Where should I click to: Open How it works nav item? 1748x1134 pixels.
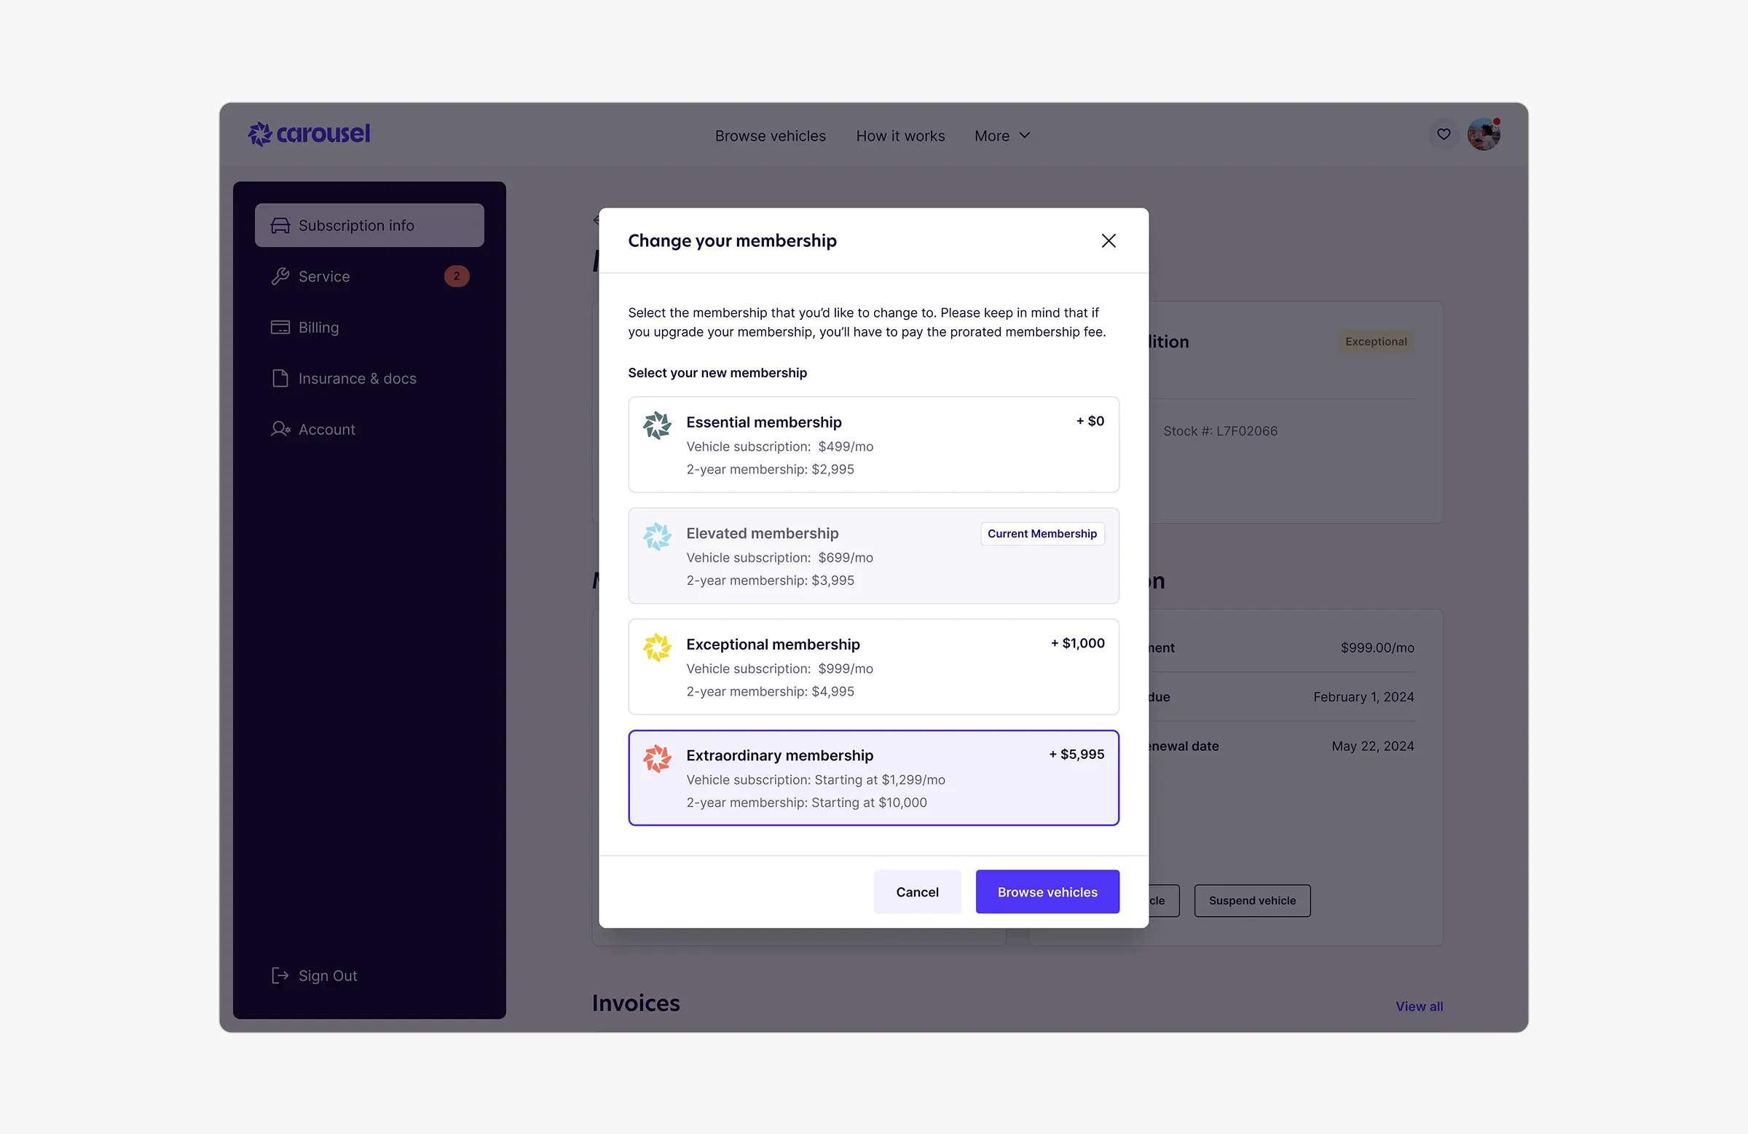pos(899,136)
